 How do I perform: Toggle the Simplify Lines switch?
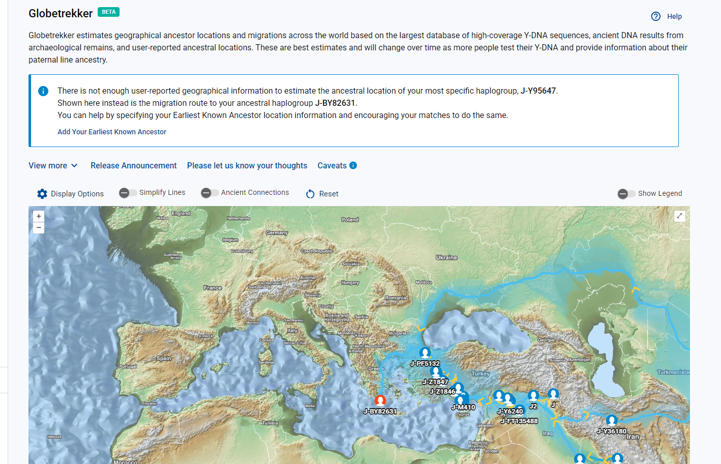click(x=128, y=193)
